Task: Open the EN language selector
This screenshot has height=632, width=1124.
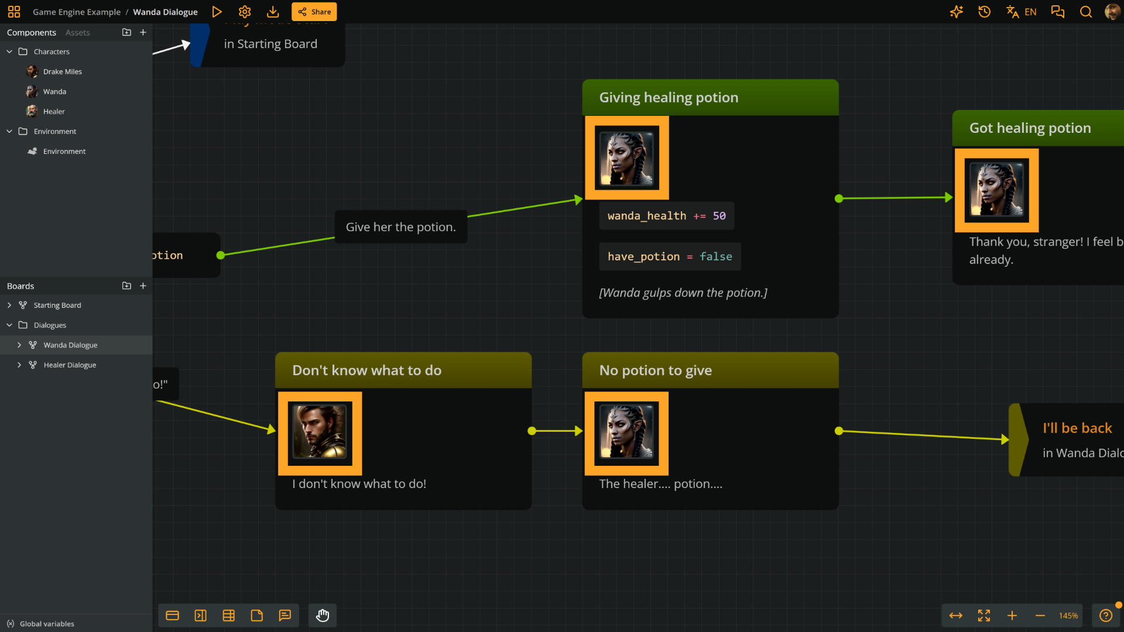Action: click(x=1022, y=12)
